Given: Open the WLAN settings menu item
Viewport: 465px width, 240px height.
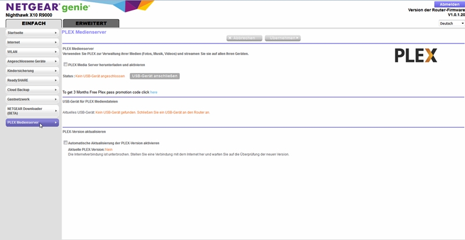Looking at the screenshot, I should pos(32,52).
